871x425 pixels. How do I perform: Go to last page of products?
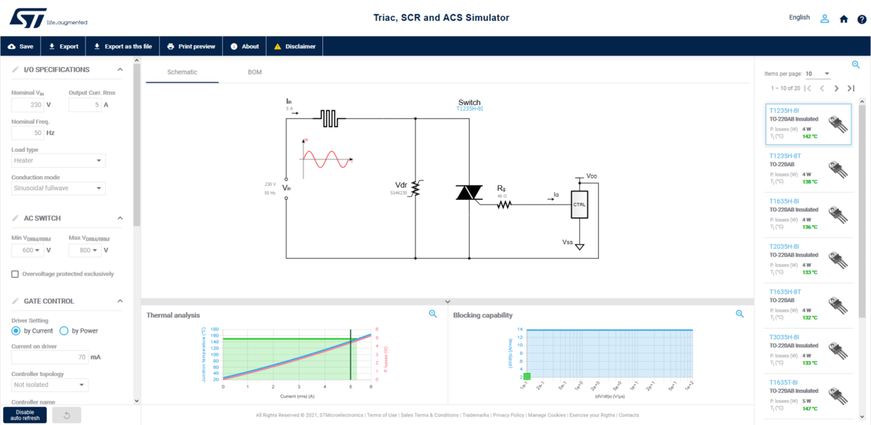tap(850, 89)
